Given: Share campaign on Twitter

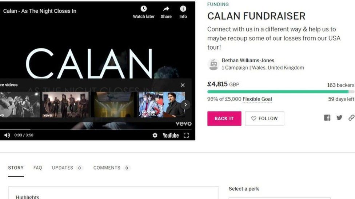Looking at the screenshot, I should (339, 118).
